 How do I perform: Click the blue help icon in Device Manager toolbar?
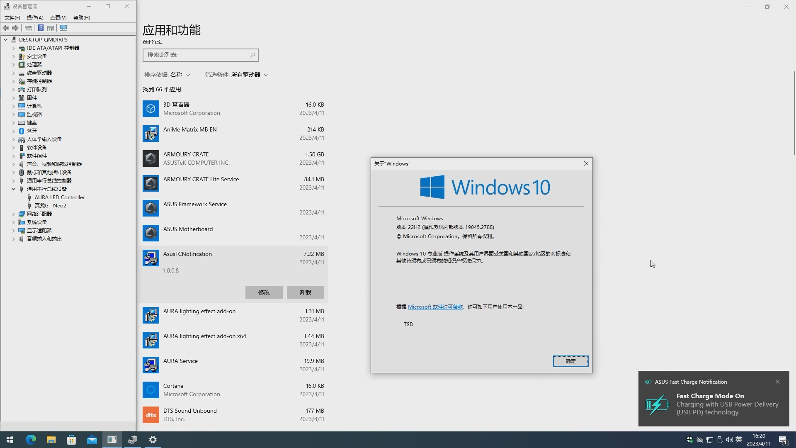point(41,28)
